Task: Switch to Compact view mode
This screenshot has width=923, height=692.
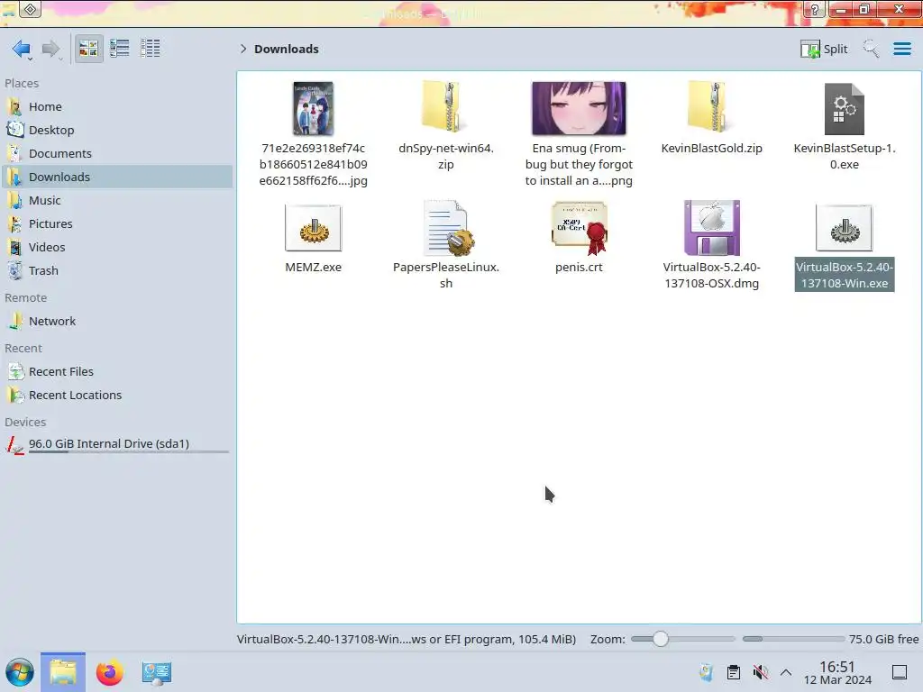Action: pos(120,49)
